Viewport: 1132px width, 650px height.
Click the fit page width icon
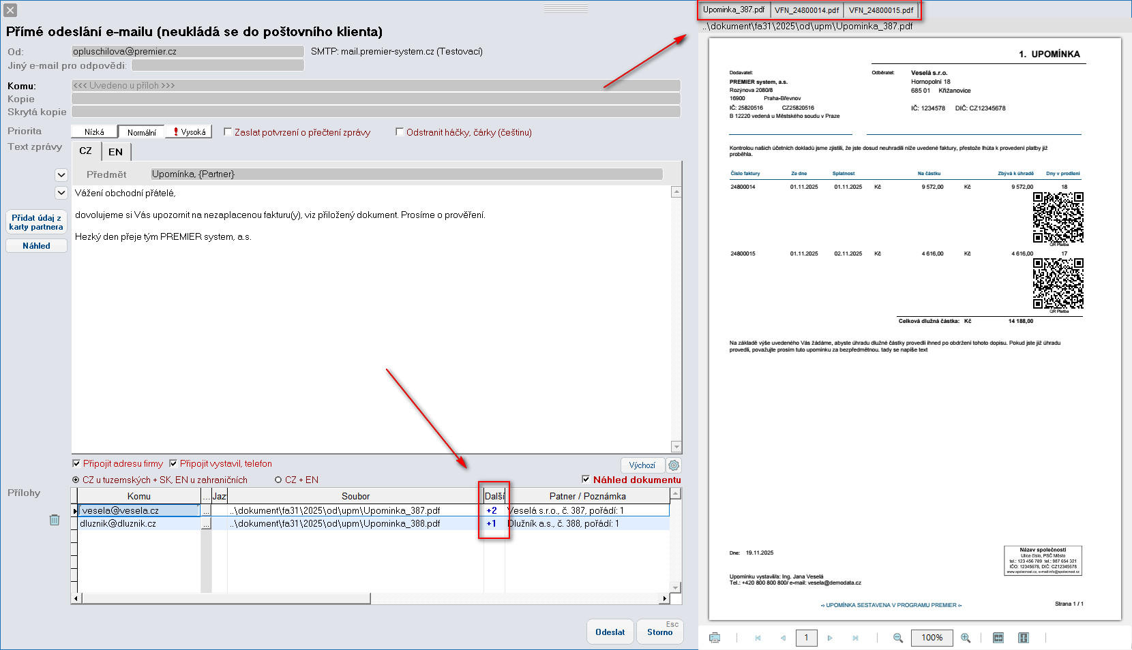998,638
